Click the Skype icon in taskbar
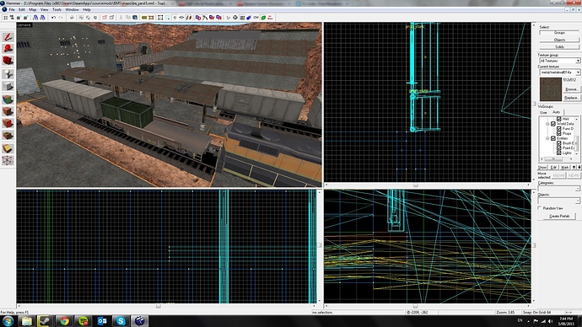Viewport: 582px width, 327px height. pos(121,321)
